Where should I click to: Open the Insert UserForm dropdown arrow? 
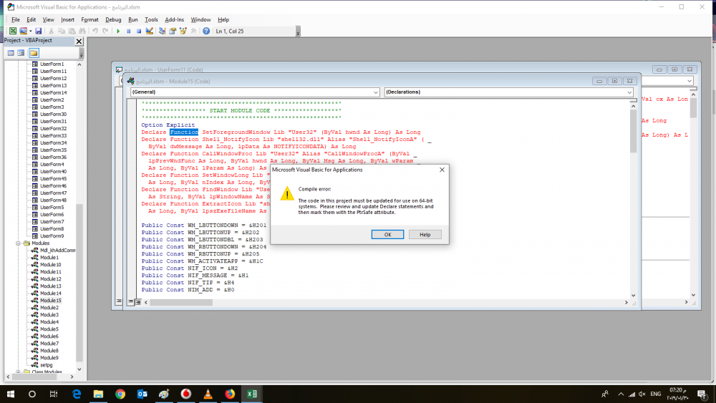point(30,31)
